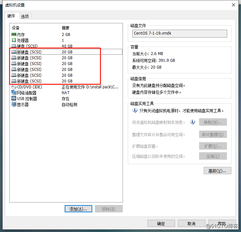Click the 存在 USB summary value
Image resolution: width=241 pixels, height=232 pixels.
pos(66,99)
